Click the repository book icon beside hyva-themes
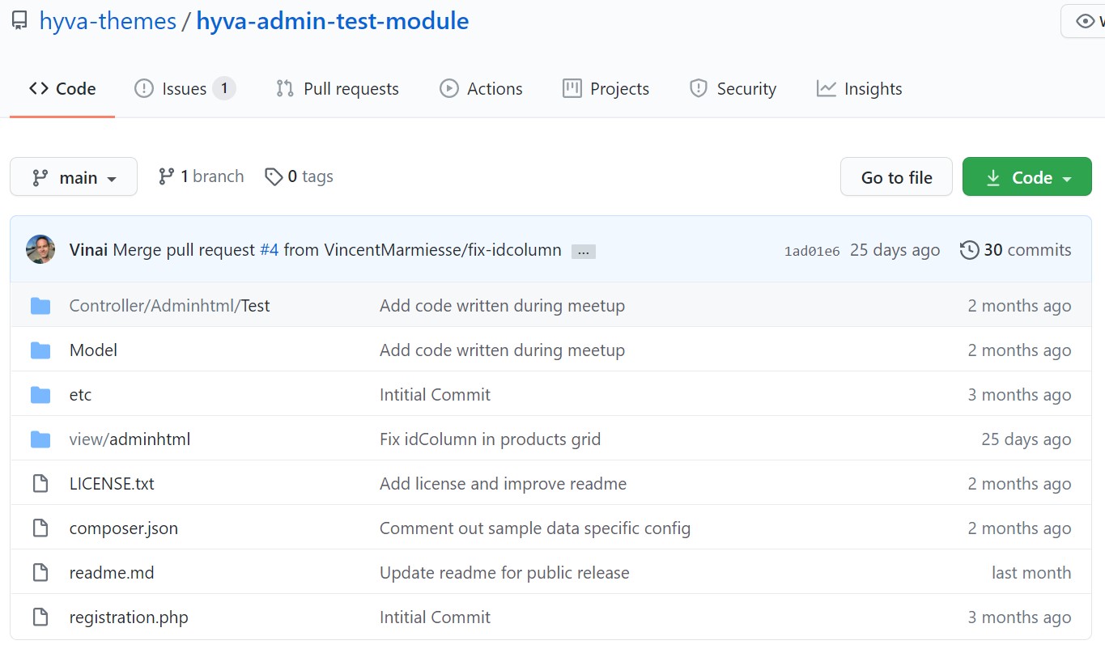1105x649 pixels. point(19,21)
